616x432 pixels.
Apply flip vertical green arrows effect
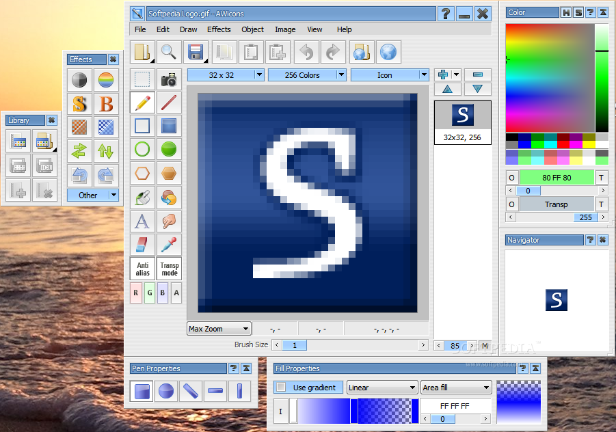106,151
